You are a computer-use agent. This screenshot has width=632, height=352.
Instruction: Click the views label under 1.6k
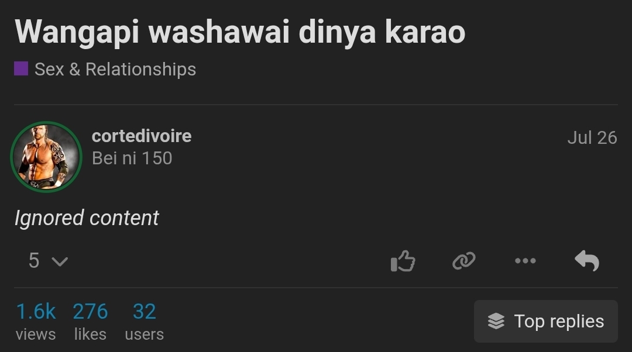click(36, 334)
